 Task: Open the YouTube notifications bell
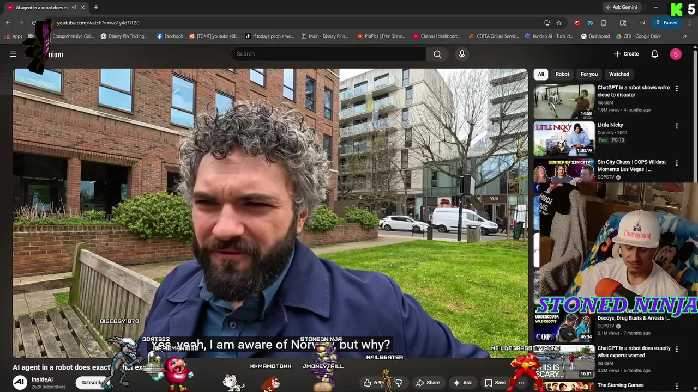tap(654, 54)
